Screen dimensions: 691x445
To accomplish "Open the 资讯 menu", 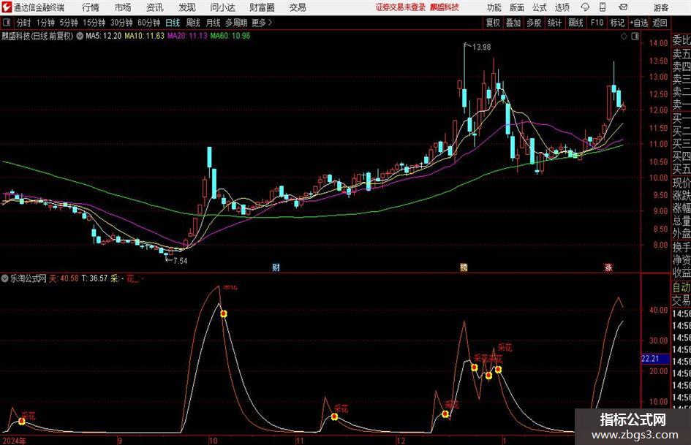I will [x=155, y=7].
